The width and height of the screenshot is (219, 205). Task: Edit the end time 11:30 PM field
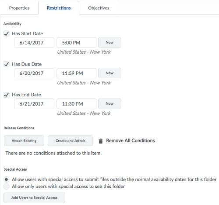click(x=77, y=104)
